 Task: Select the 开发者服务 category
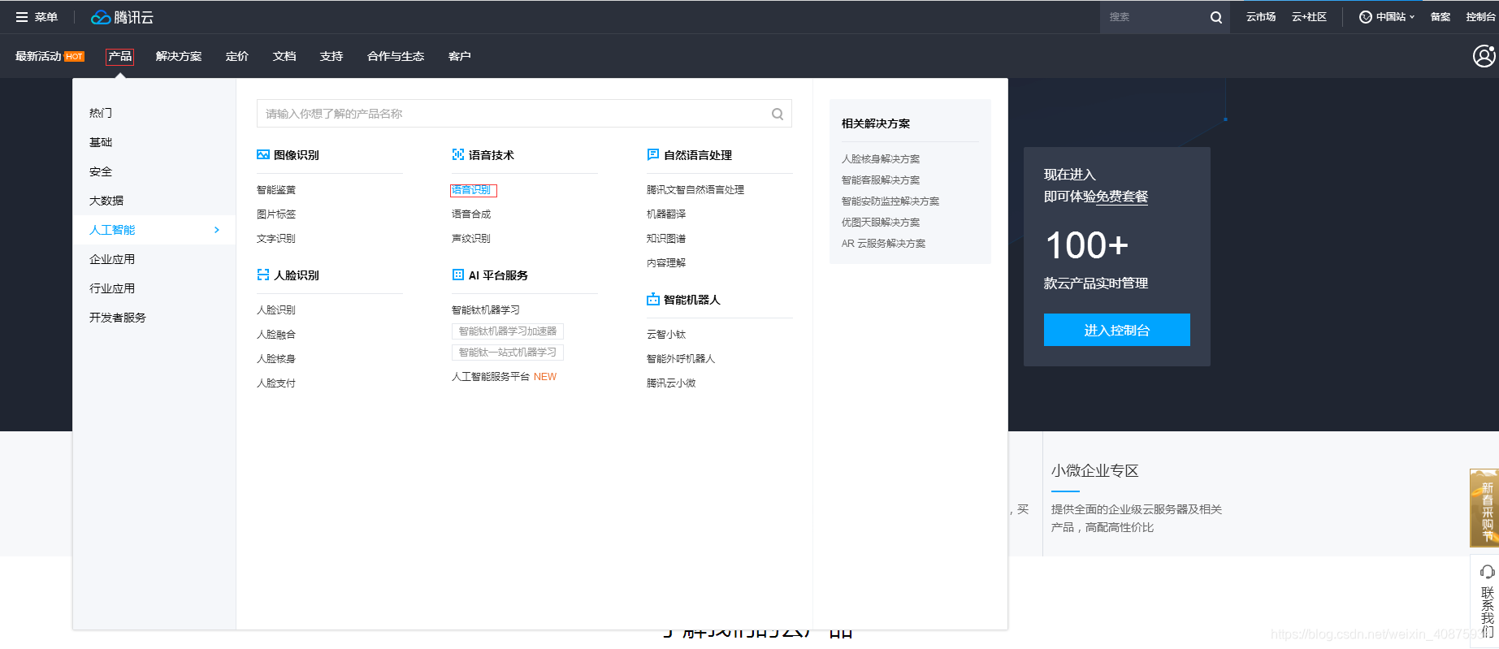[x=118, y=318]
